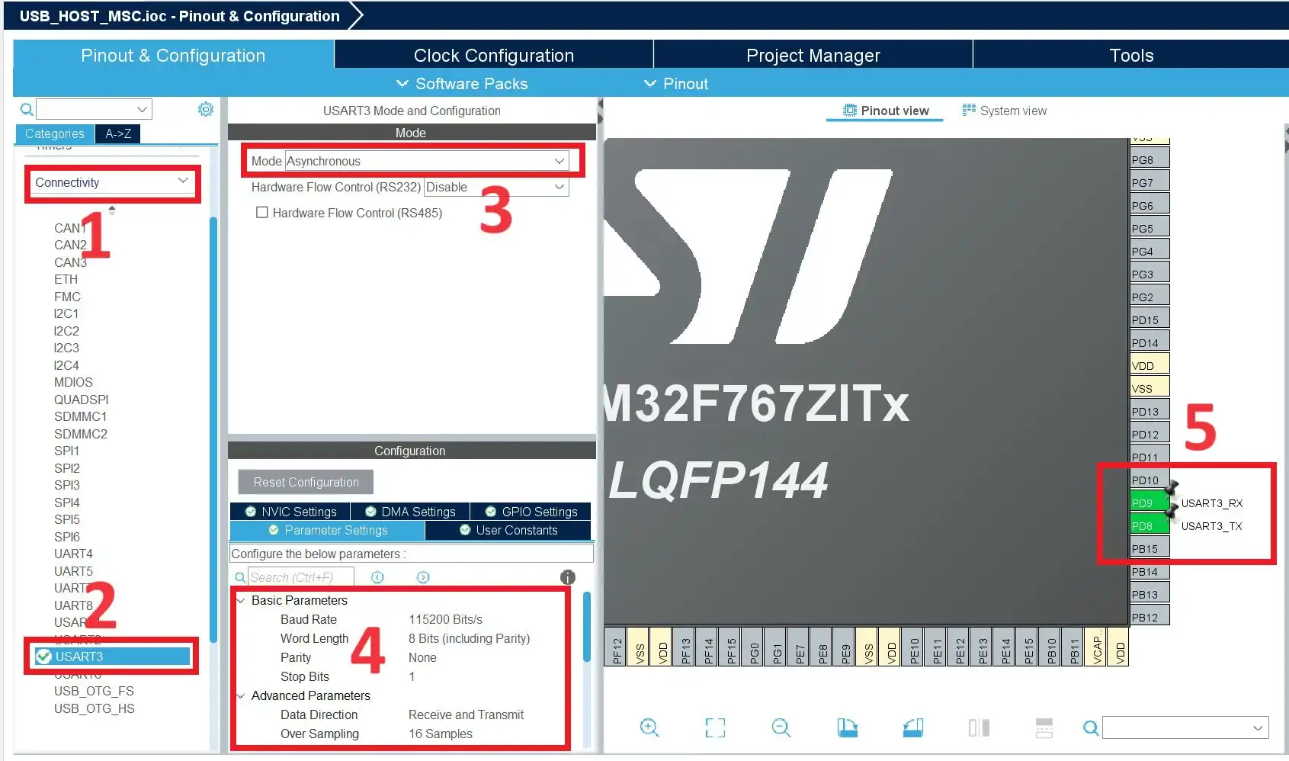Viewport: 1289px width, 761px height.
Task: Select USB_OTG_FS in the peripheral list
Action: (x=94, y=691)
